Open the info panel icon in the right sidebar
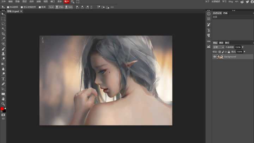 208,14
